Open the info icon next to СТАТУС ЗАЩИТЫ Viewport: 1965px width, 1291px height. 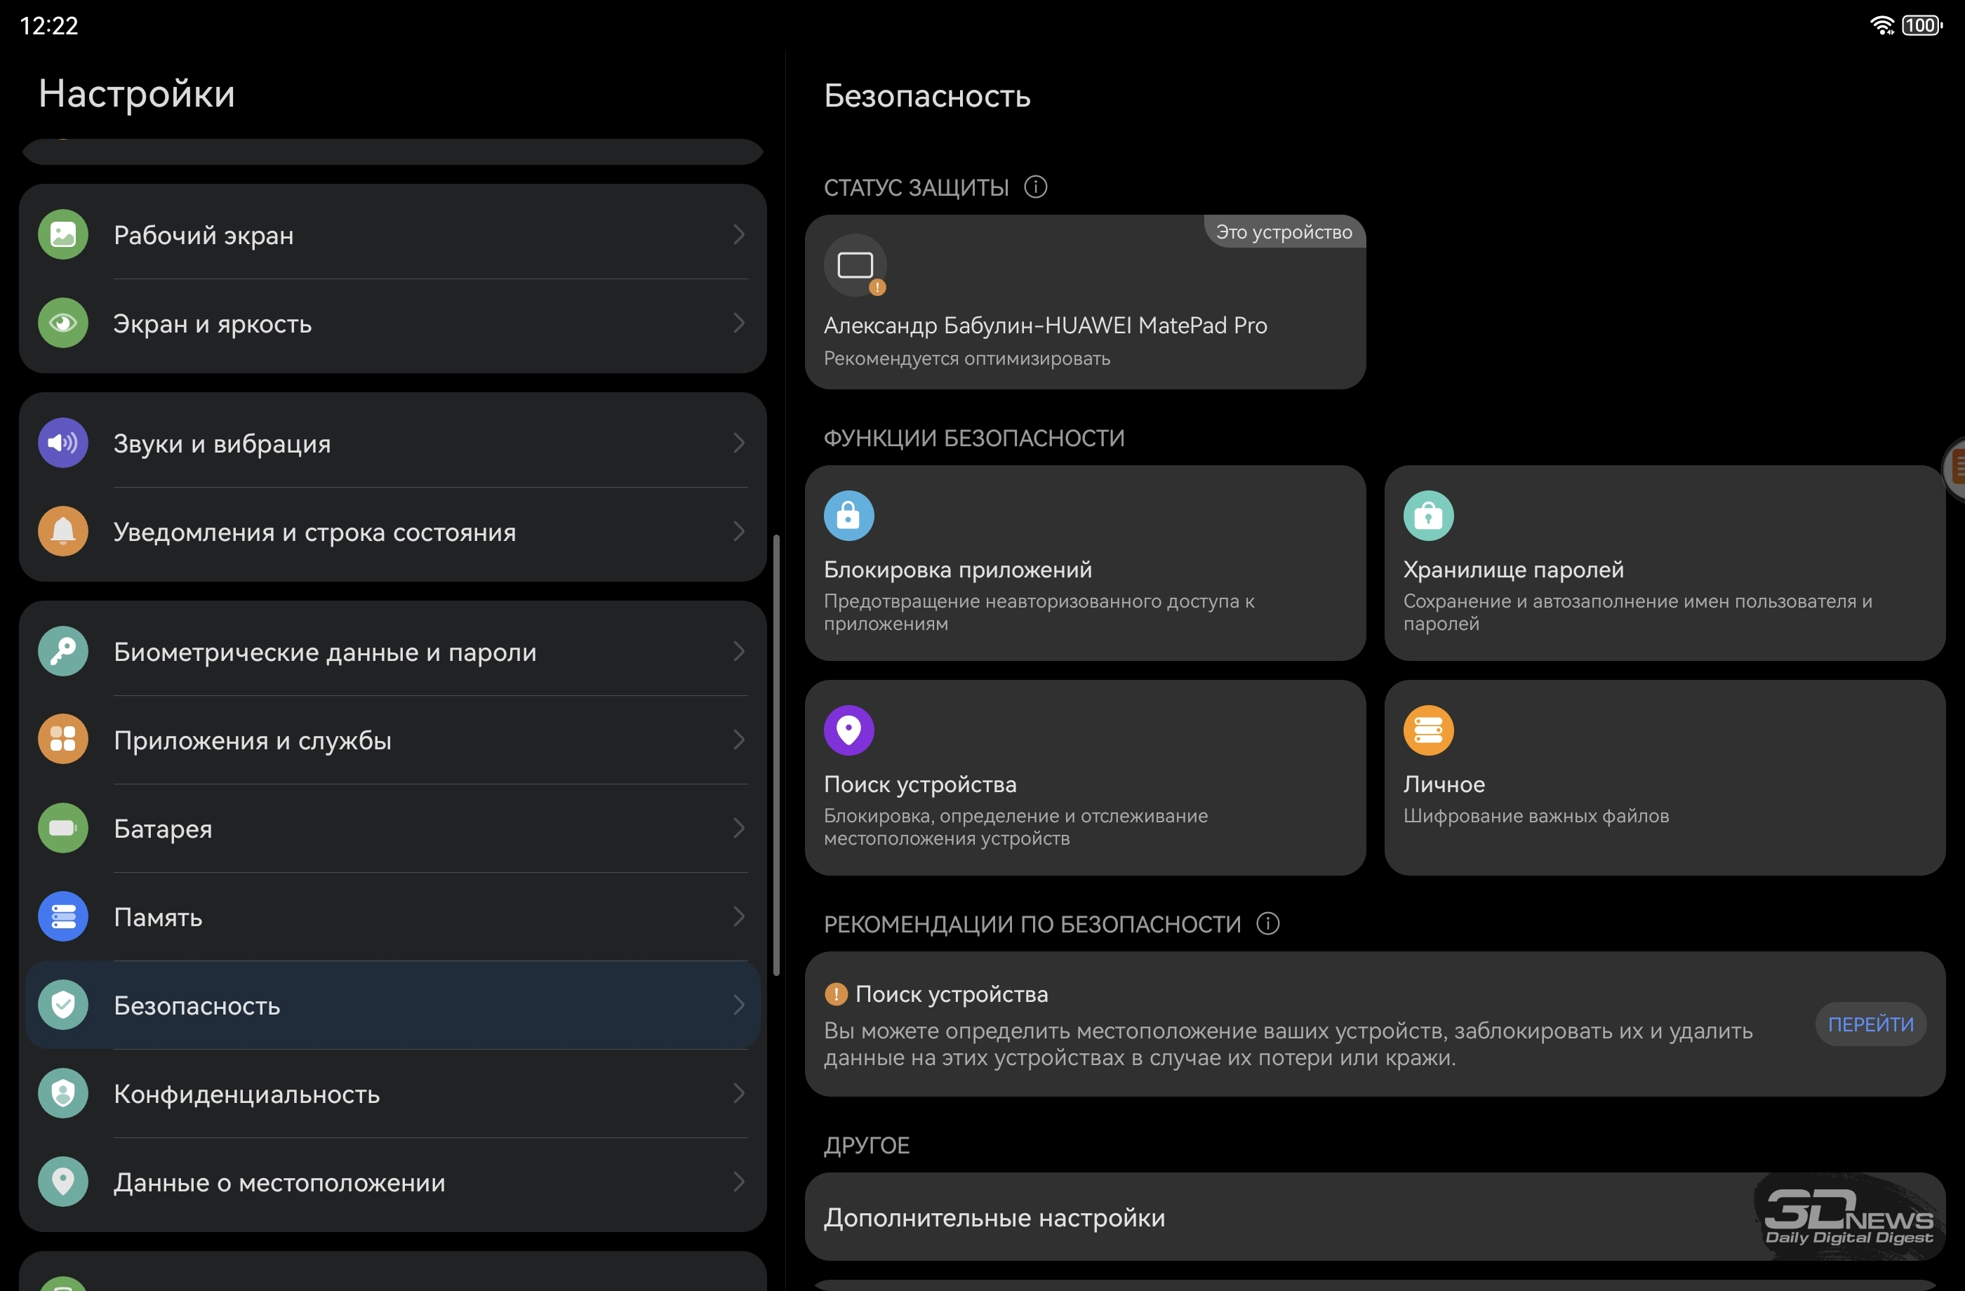click(x=1035, y=187)
